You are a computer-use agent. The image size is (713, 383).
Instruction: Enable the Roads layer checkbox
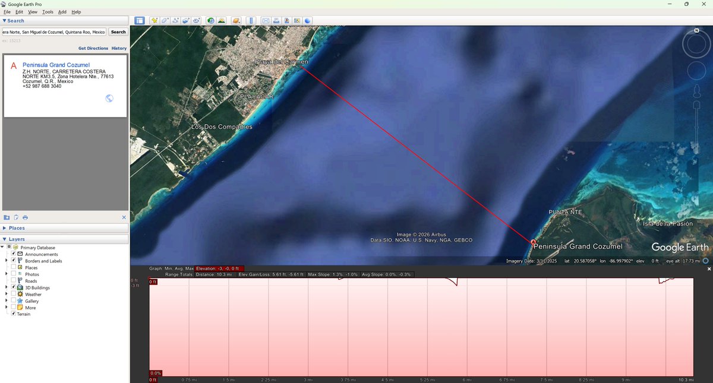tap(14, 281)
